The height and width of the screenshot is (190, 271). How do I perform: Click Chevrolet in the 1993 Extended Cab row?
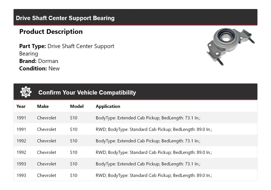pyautogui.click(x=47, y=164)
